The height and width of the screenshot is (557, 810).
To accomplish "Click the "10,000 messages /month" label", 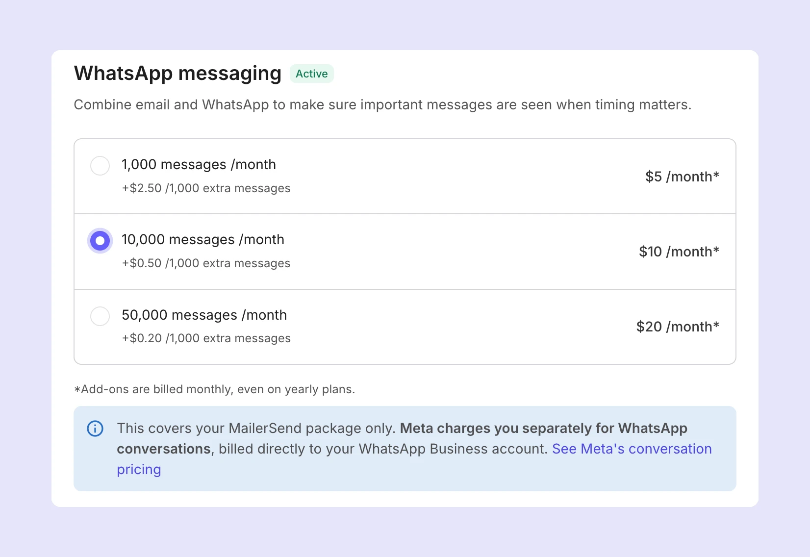I will point(203,240).
